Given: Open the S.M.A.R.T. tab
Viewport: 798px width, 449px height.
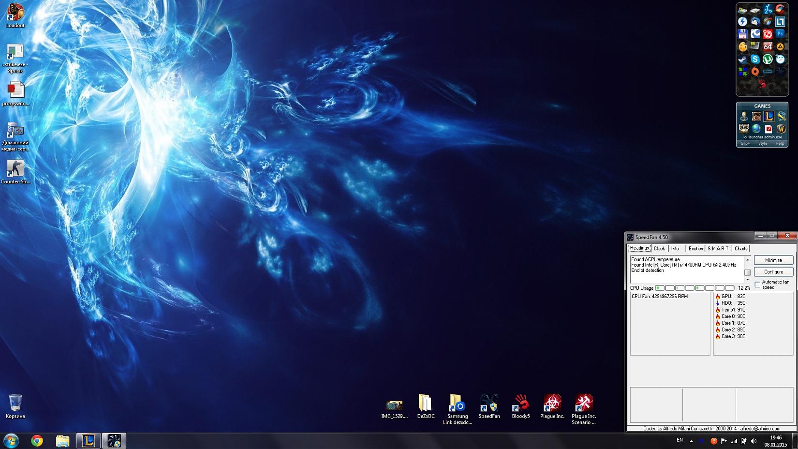Looking at the screenshot, I should click(x=718, y=249).
